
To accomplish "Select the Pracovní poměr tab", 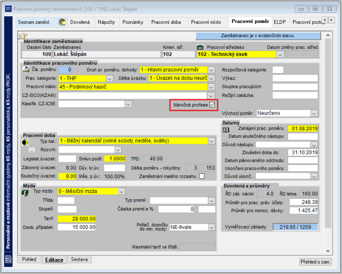I will (x=250, y=21).
